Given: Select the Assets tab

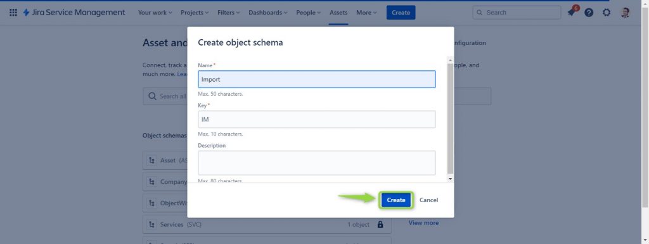Looking at the screenshot, I should (338, 13).
